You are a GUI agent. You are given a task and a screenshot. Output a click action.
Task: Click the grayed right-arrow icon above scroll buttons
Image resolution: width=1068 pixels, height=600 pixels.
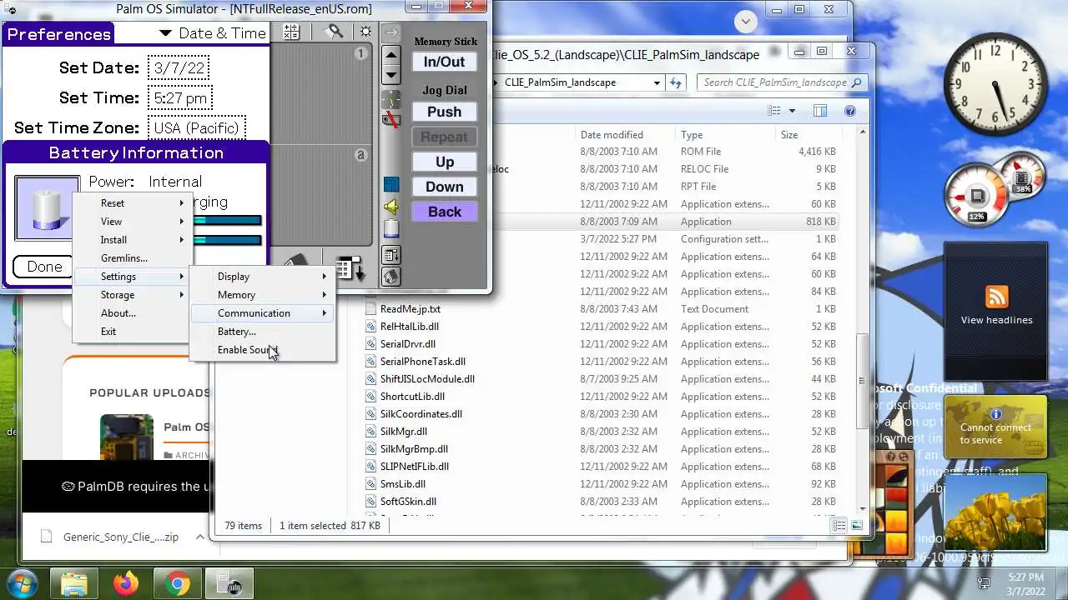(390, 33)
